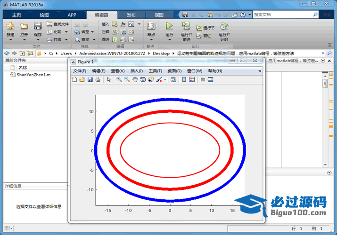Viewport: 337px width, 235px height.
Task: Open the 工具(T) menu in Figure window
Action: 156,71
